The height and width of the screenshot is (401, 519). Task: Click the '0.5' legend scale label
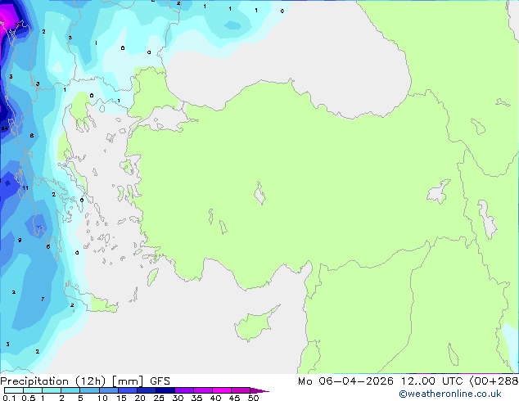[29, 398]
